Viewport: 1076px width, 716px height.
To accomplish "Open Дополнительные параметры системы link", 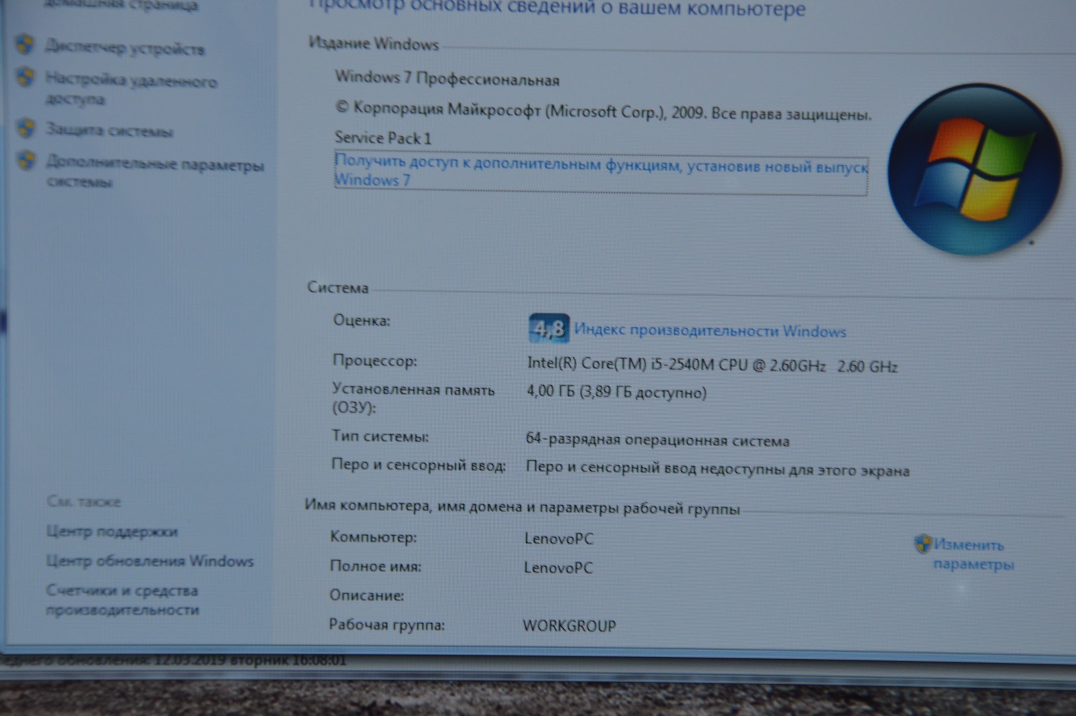I will tap(155, 172).
